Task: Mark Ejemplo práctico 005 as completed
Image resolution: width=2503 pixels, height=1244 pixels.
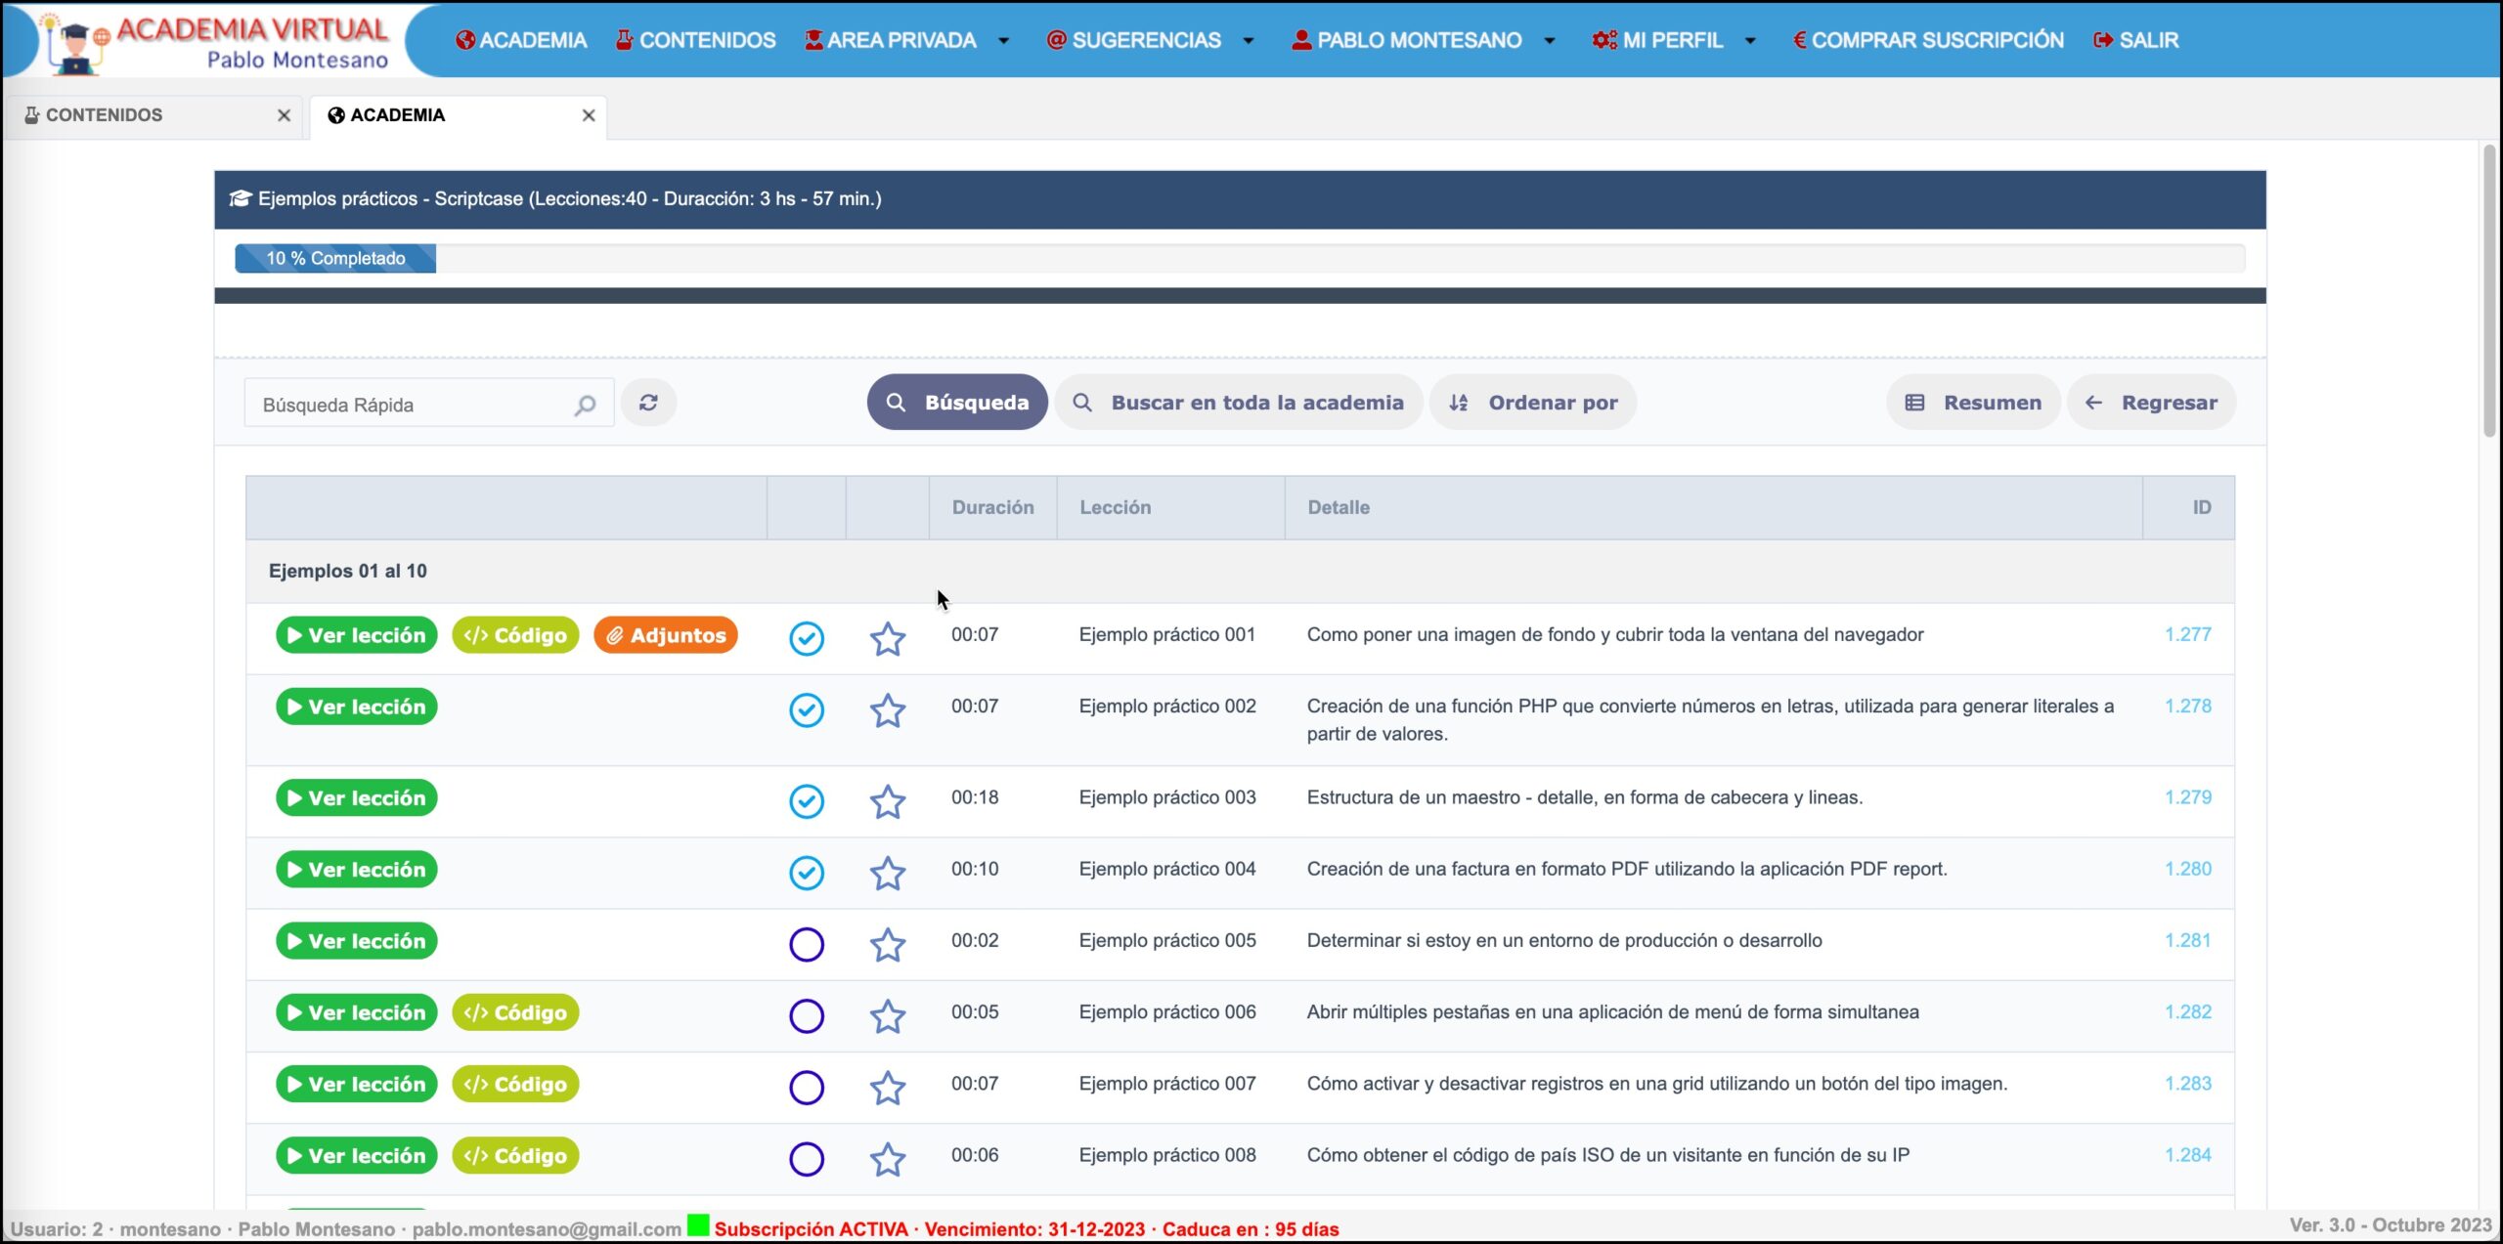Action: pos(807,944)
